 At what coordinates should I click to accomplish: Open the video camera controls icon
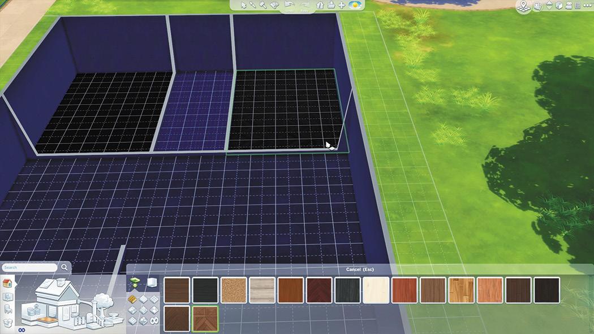coord(569,6)
